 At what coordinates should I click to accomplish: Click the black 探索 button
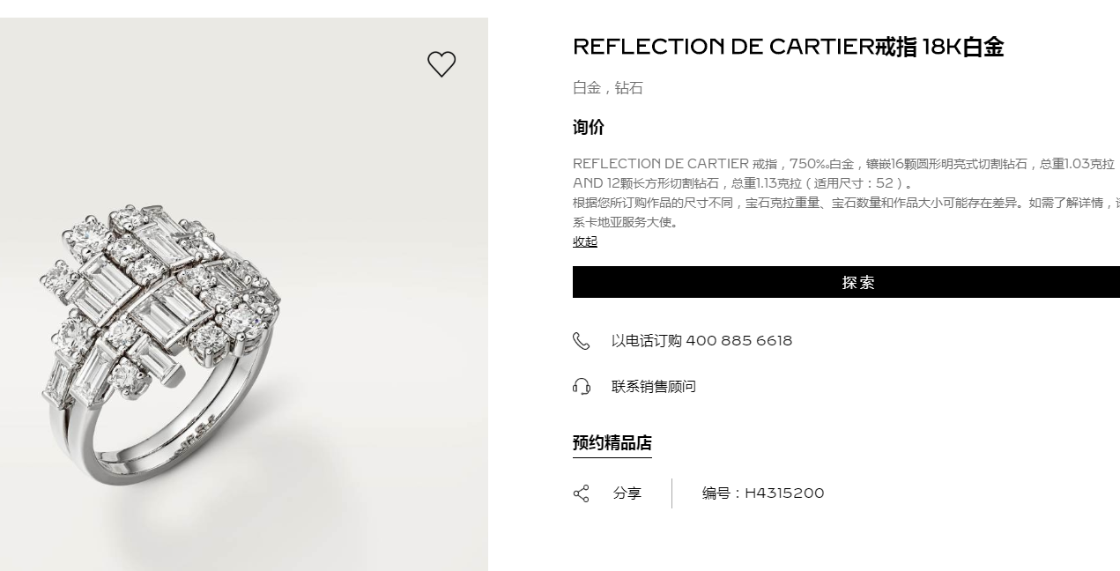846,282
